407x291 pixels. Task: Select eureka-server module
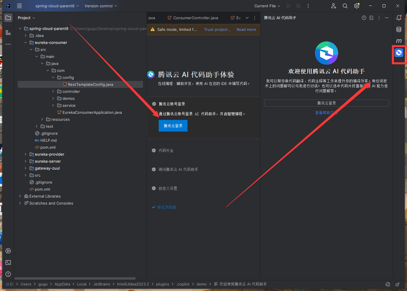45,161
